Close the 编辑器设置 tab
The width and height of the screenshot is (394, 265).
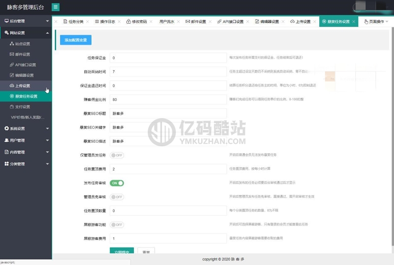click(283, 22)
